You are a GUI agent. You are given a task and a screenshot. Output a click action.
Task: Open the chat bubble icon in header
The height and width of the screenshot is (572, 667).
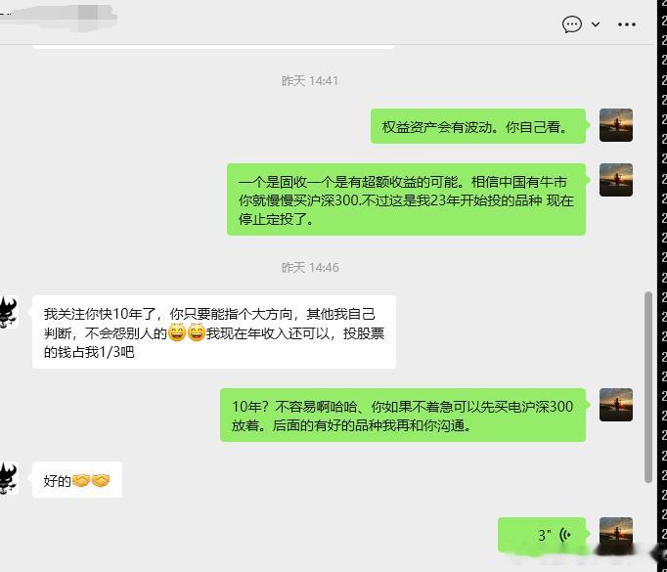[x=572, y=24]
